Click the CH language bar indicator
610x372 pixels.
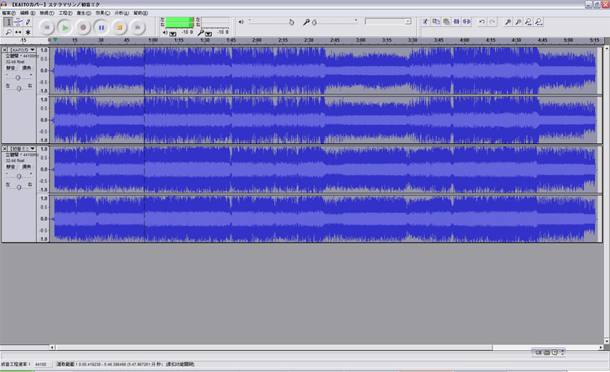click(538, 352)
